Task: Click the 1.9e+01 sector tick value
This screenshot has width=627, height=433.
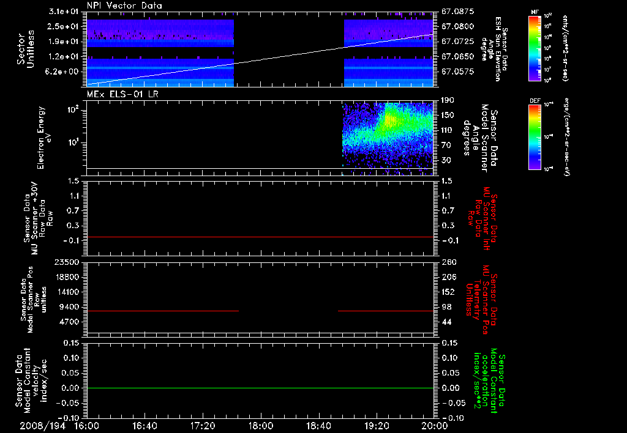Action: point(63,42)
